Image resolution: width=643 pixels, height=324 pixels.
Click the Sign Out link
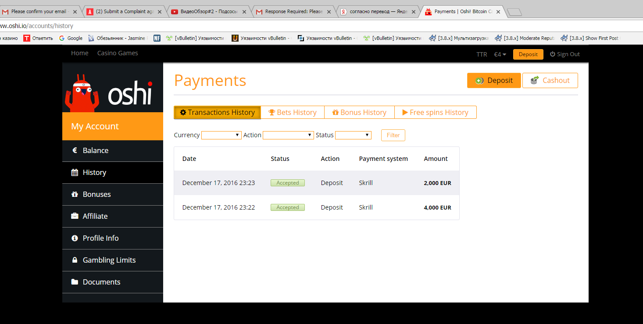565,54
